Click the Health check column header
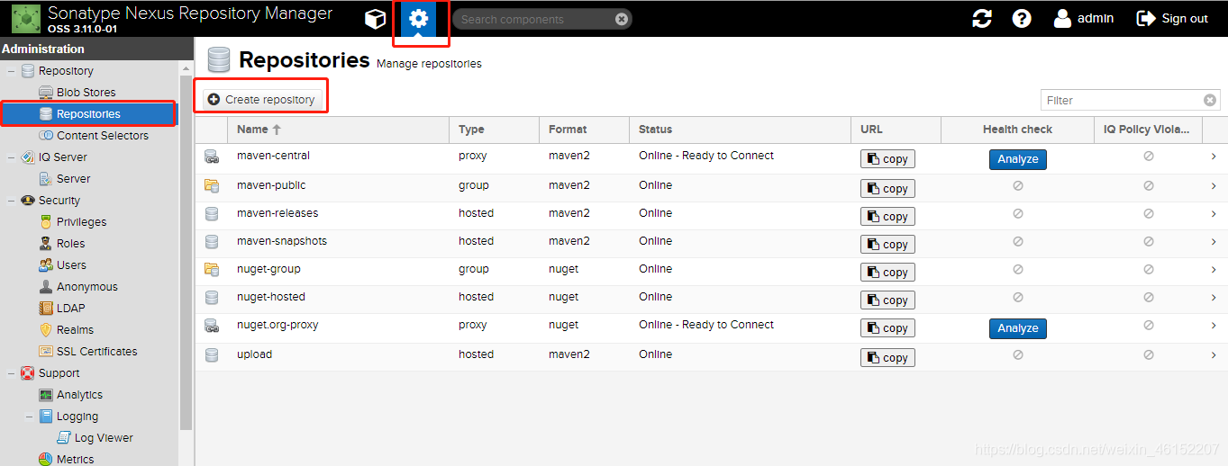 tap(1017, 130)
